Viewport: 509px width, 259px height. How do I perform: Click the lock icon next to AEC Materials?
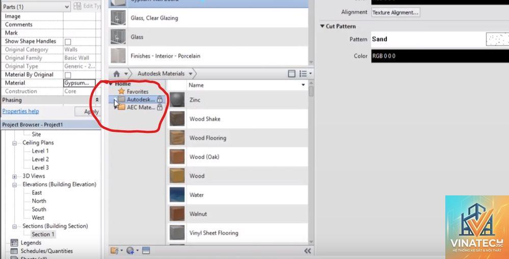coord(159,107)
